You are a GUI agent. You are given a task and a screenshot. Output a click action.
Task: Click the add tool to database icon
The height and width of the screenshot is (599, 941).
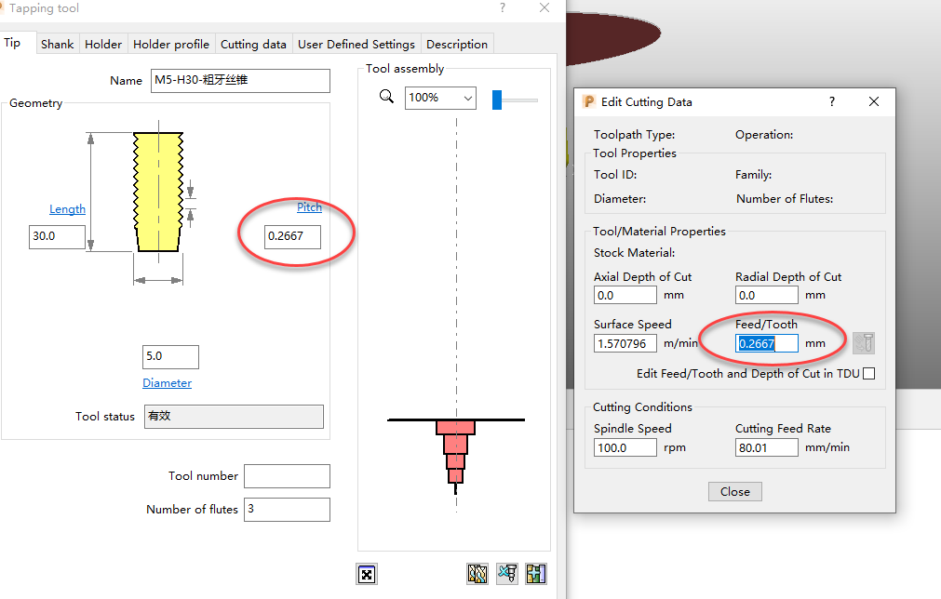(x=536, y=574)
